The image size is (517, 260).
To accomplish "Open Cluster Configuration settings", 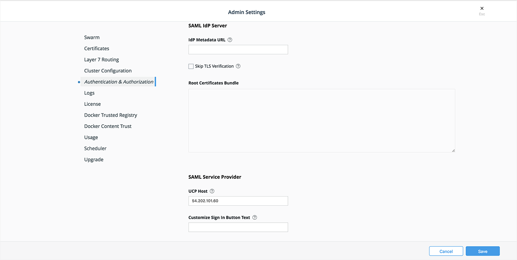I will pyautogui.click(x=107, y=70).
